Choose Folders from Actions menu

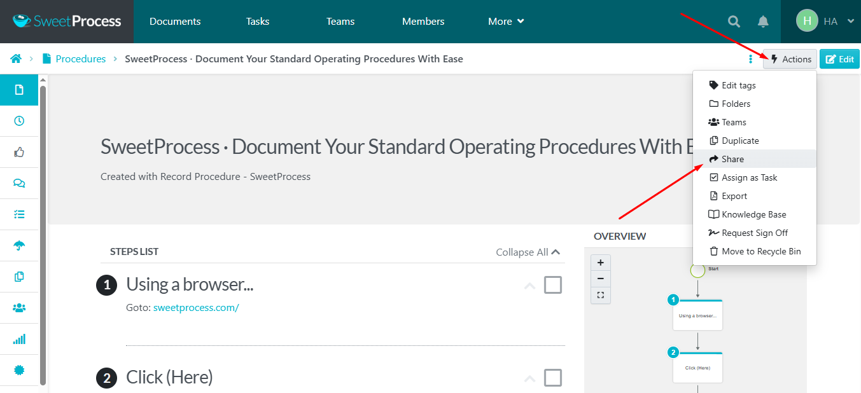(x=755, y=104)
